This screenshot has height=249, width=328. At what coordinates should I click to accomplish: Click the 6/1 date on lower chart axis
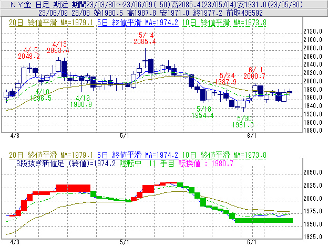click(x=252, y=242)
